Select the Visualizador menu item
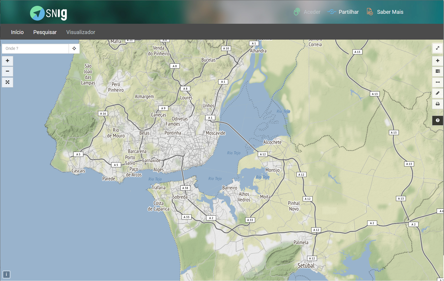 (x=81, y=32)
